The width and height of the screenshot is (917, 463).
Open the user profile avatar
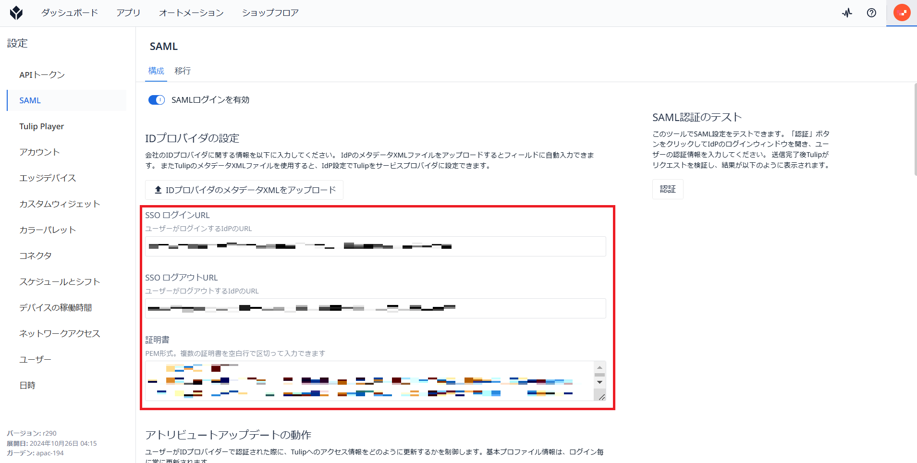(902, 13)
